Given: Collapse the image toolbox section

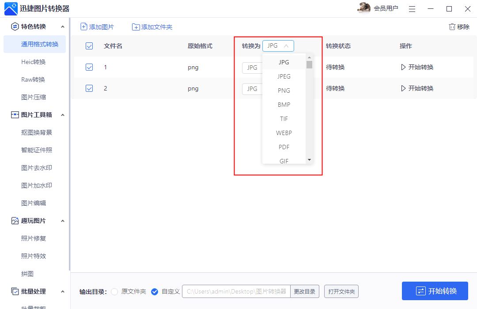Looking at the screenshot, I should [63, 115].
